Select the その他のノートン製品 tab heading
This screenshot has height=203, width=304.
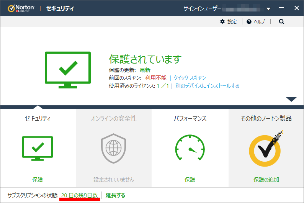coord(266,118)
